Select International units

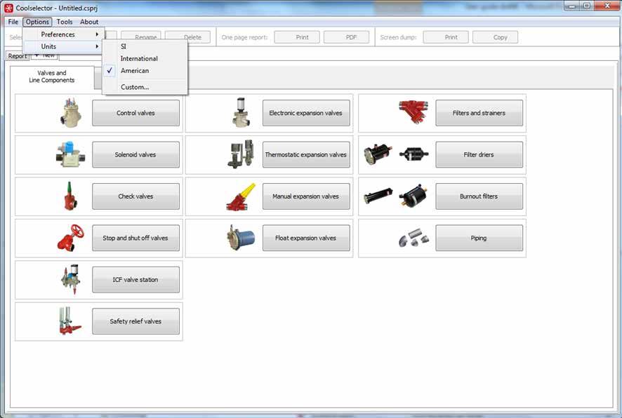point(145,58)
